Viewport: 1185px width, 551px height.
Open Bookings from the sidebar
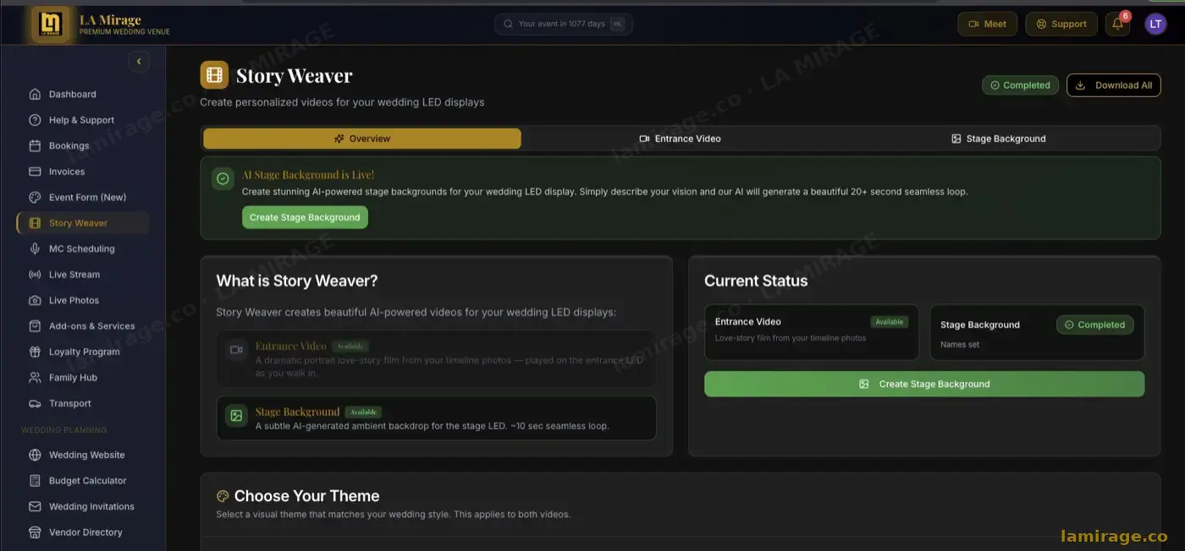coord(83,145)
